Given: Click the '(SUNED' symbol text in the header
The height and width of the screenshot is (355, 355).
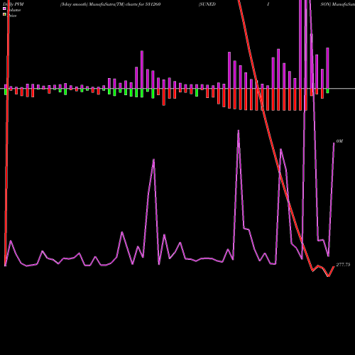Looking at the screenshot, I should tap(207, 4).
